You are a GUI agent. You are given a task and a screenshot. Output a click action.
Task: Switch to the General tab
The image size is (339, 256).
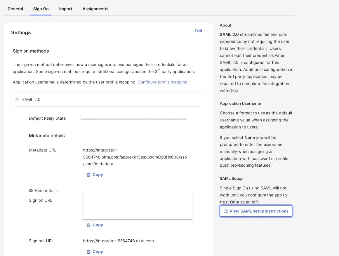point(15,9)
